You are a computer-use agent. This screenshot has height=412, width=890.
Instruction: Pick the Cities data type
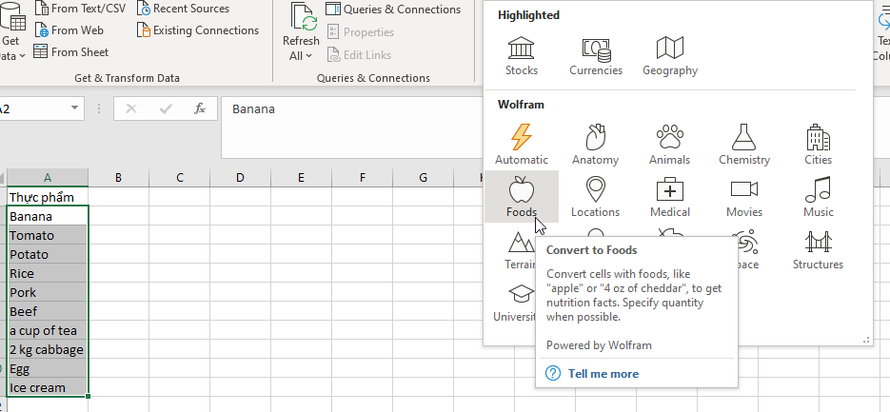(x=818, y=144)
